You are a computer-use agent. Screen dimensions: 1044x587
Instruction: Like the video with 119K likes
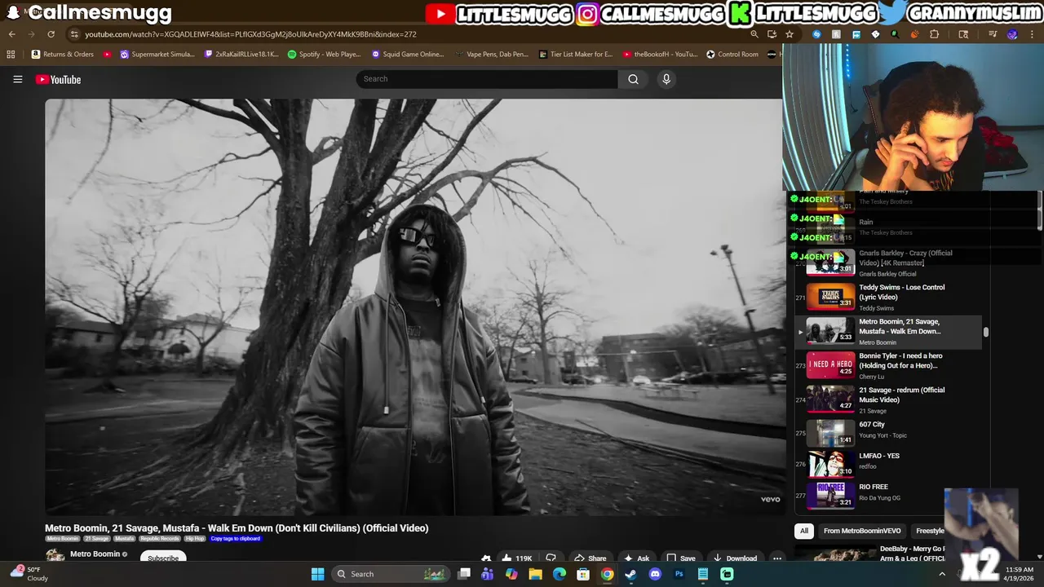point(516,558)
